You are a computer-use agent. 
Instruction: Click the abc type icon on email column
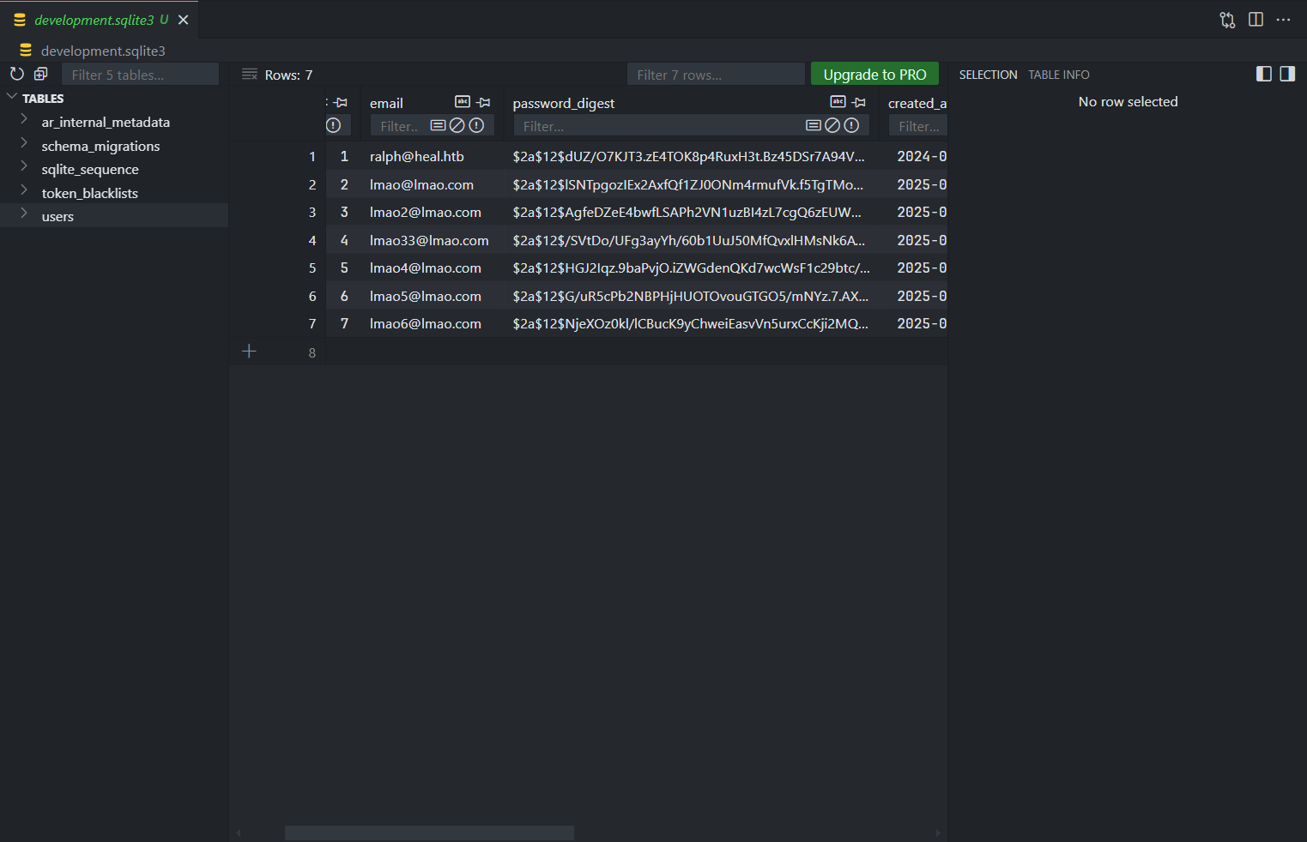tap(463, 102)
